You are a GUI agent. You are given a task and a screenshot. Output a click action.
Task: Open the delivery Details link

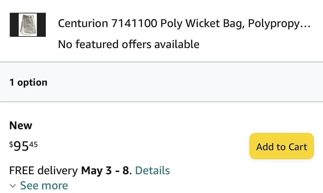click(x=152, y=170)
